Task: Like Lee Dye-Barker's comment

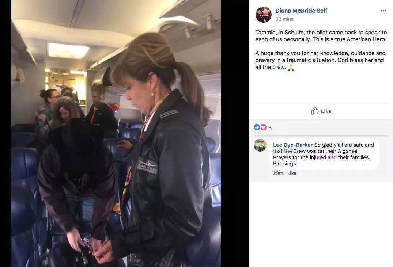Action: [292, 173]
